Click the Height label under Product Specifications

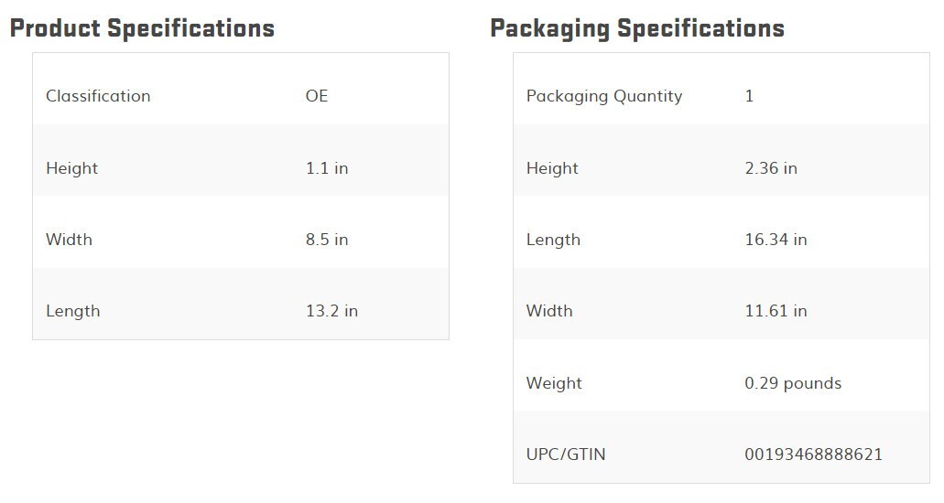(x=71, y=168)
